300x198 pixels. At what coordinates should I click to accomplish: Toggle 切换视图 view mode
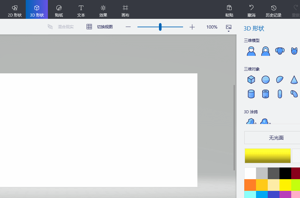(x=100, y=27)
